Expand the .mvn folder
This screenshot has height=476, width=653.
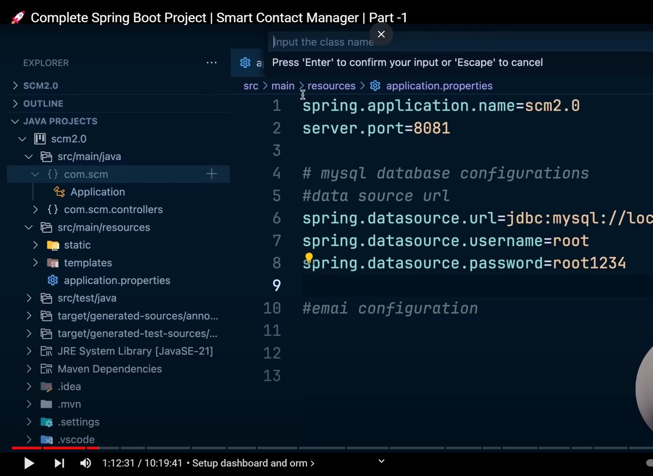pyautogui.click(x=29, y=404)
